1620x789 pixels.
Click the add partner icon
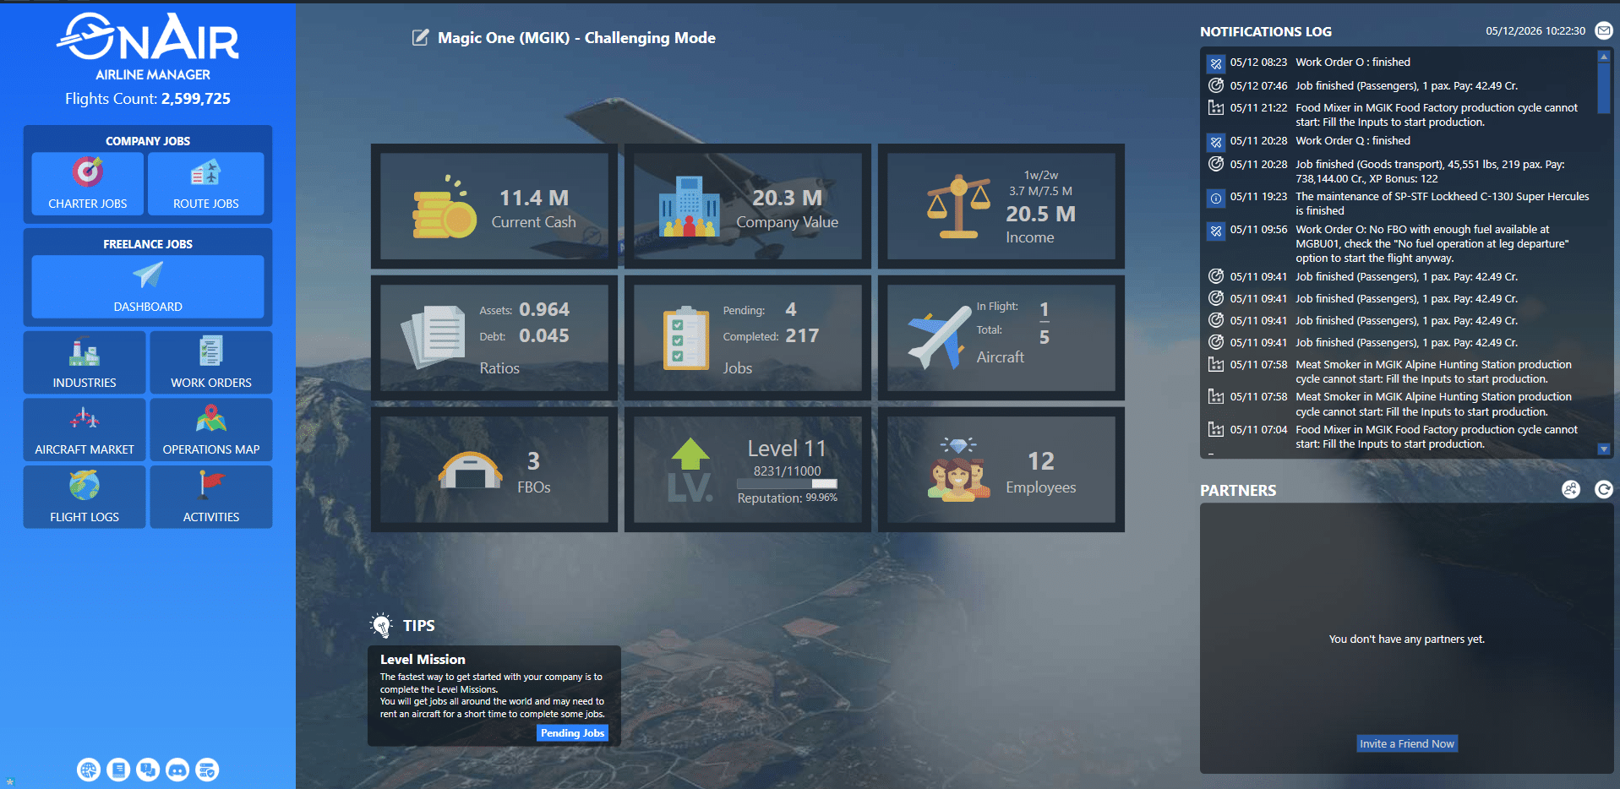click(x=1571, y=489)
